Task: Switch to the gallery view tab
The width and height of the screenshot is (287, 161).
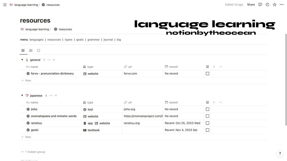Action: [x=31, y=50]
